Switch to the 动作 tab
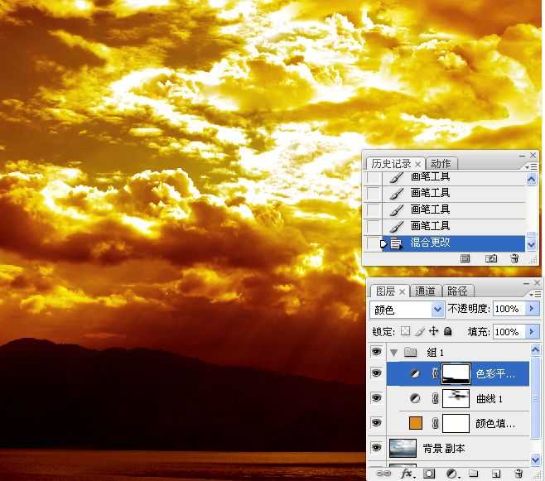Viewport: 545px width, 481px height. point(441,164)
